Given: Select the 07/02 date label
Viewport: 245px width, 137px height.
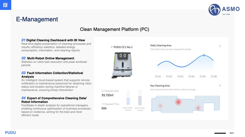Looking at the screenshot, I should pos(169,77).
